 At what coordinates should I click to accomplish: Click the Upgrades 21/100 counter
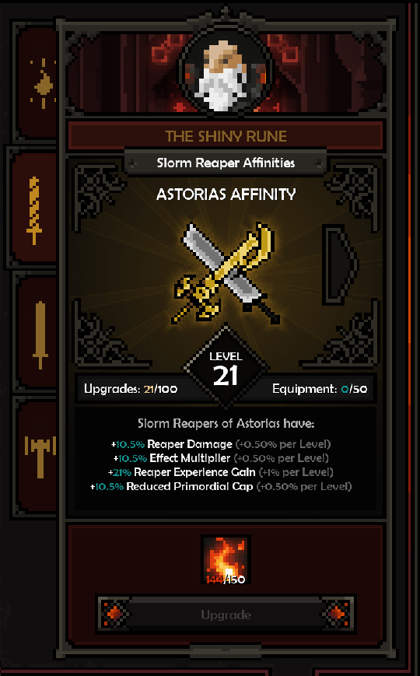pyautogui.click(x=130, y=389)
